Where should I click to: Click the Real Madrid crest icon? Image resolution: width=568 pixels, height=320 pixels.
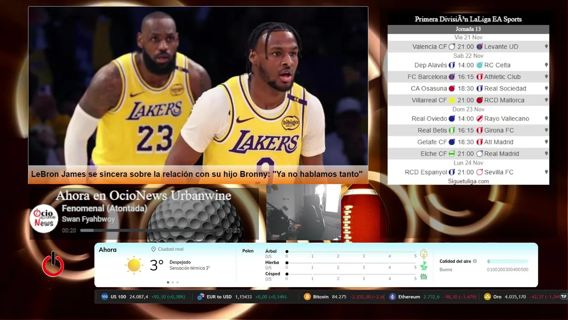(479, 154)
